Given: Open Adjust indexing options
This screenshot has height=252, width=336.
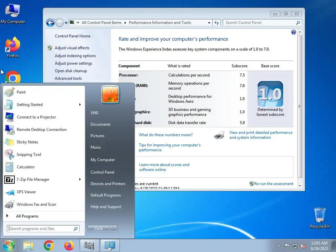Looking at the screenshot, I should click(75, 56).
